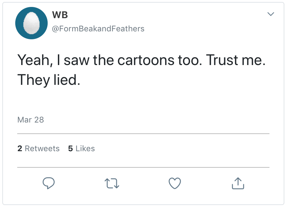288x206 pixels.
Task: Expand the tweet options chevron
Action: click(x=271, y=14)
